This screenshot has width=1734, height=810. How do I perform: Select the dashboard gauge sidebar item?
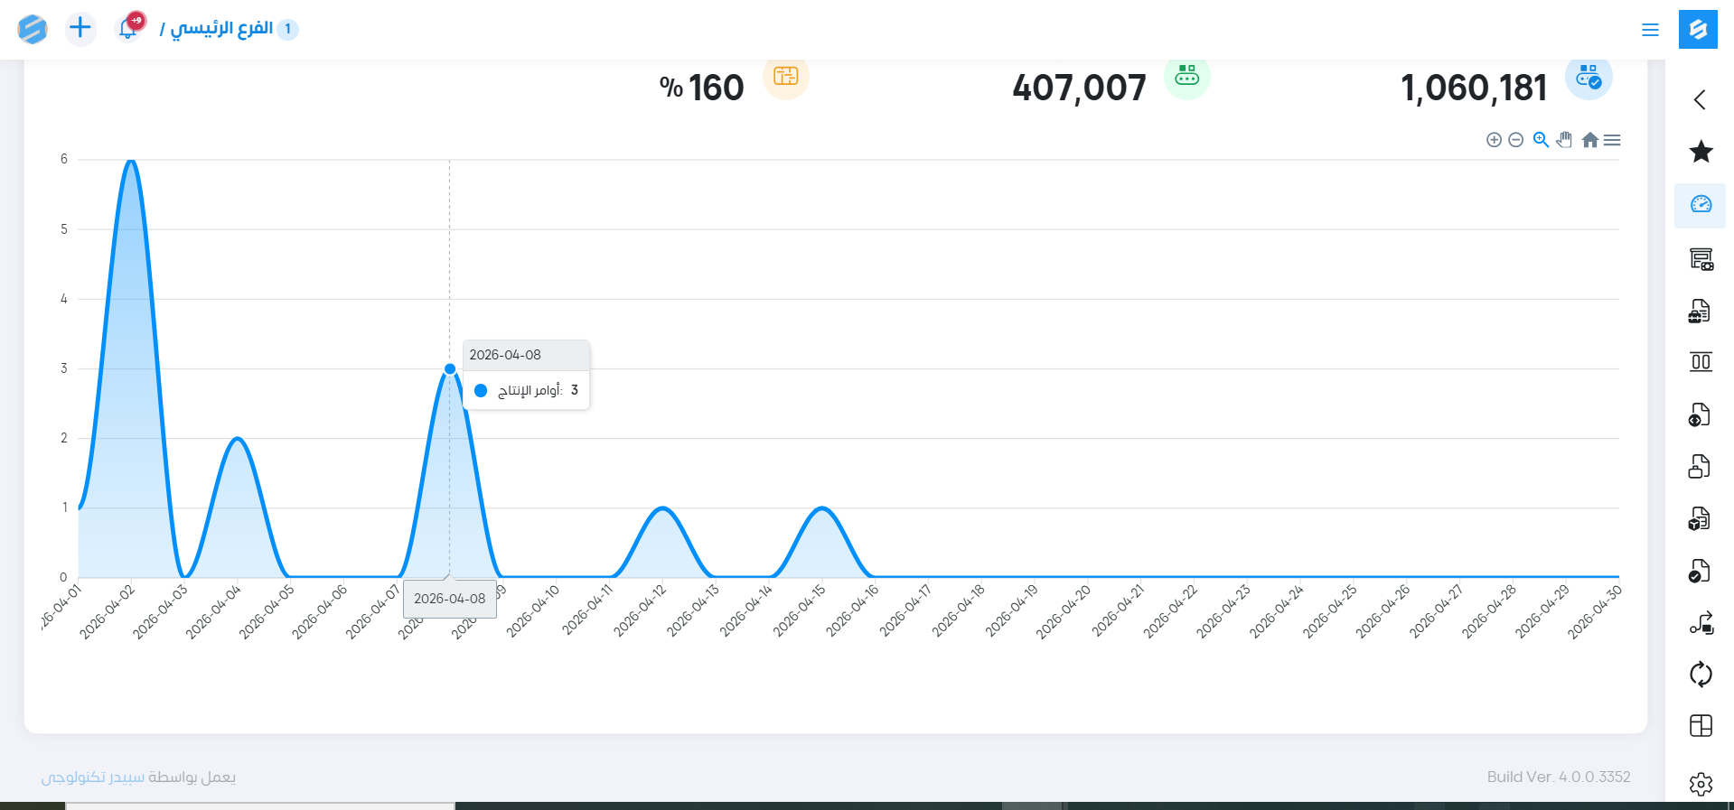(x=1701, y=205)
